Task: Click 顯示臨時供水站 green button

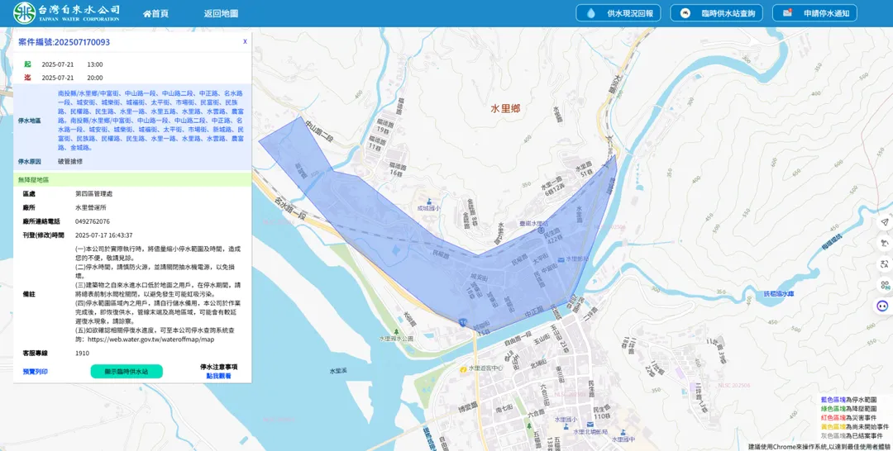Action: point(127,372)
